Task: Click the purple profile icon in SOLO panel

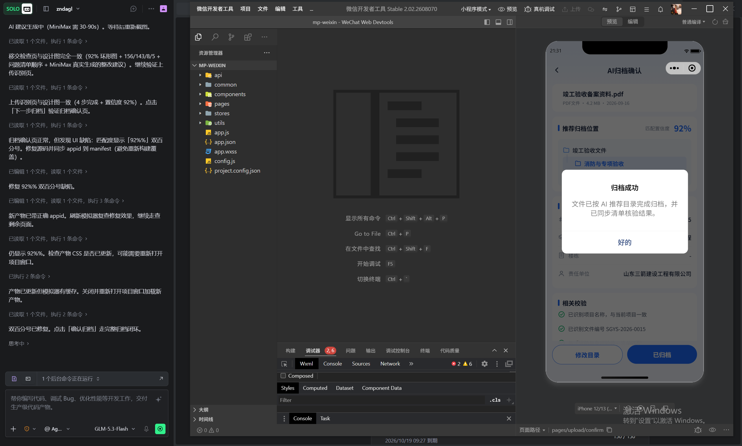Action: pos(163,9)
